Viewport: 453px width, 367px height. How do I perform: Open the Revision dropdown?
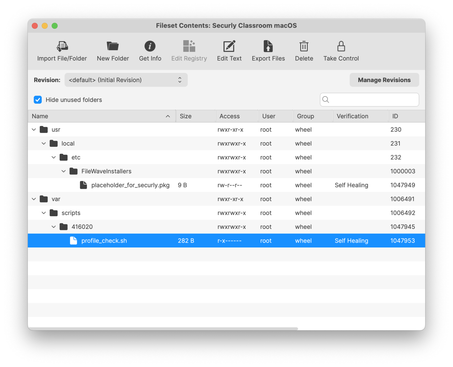click(126, 80)
